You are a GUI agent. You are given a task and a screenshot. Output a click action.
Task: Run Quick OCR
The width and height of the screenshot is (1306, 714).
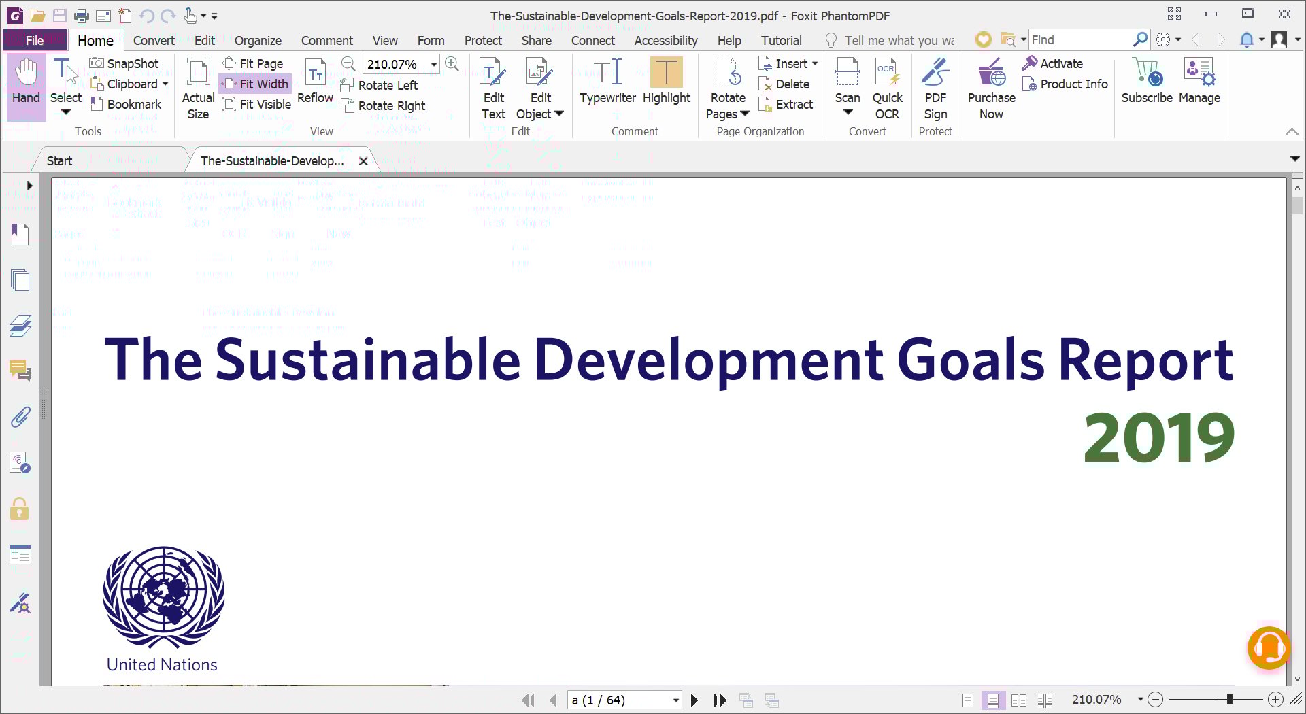(887, 88)
